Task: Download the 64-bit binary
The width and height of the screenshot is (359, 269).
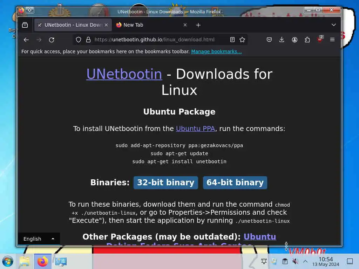Action: click(235, 182)
